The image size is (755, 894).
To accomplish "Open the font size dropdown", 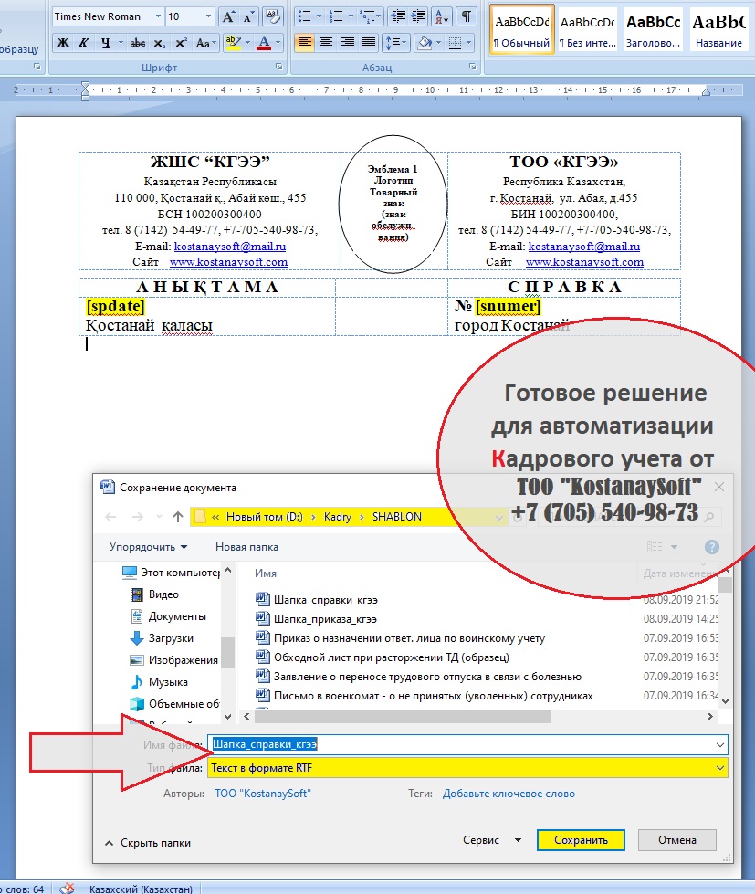I will pos(208,16).
